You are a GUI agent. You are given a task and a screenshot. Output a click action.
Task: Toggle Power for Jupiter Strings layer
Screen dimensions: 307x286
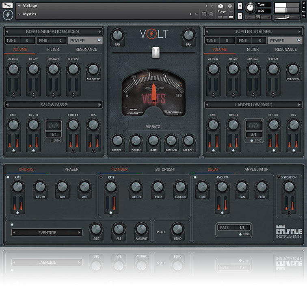(x=285, y=41)
